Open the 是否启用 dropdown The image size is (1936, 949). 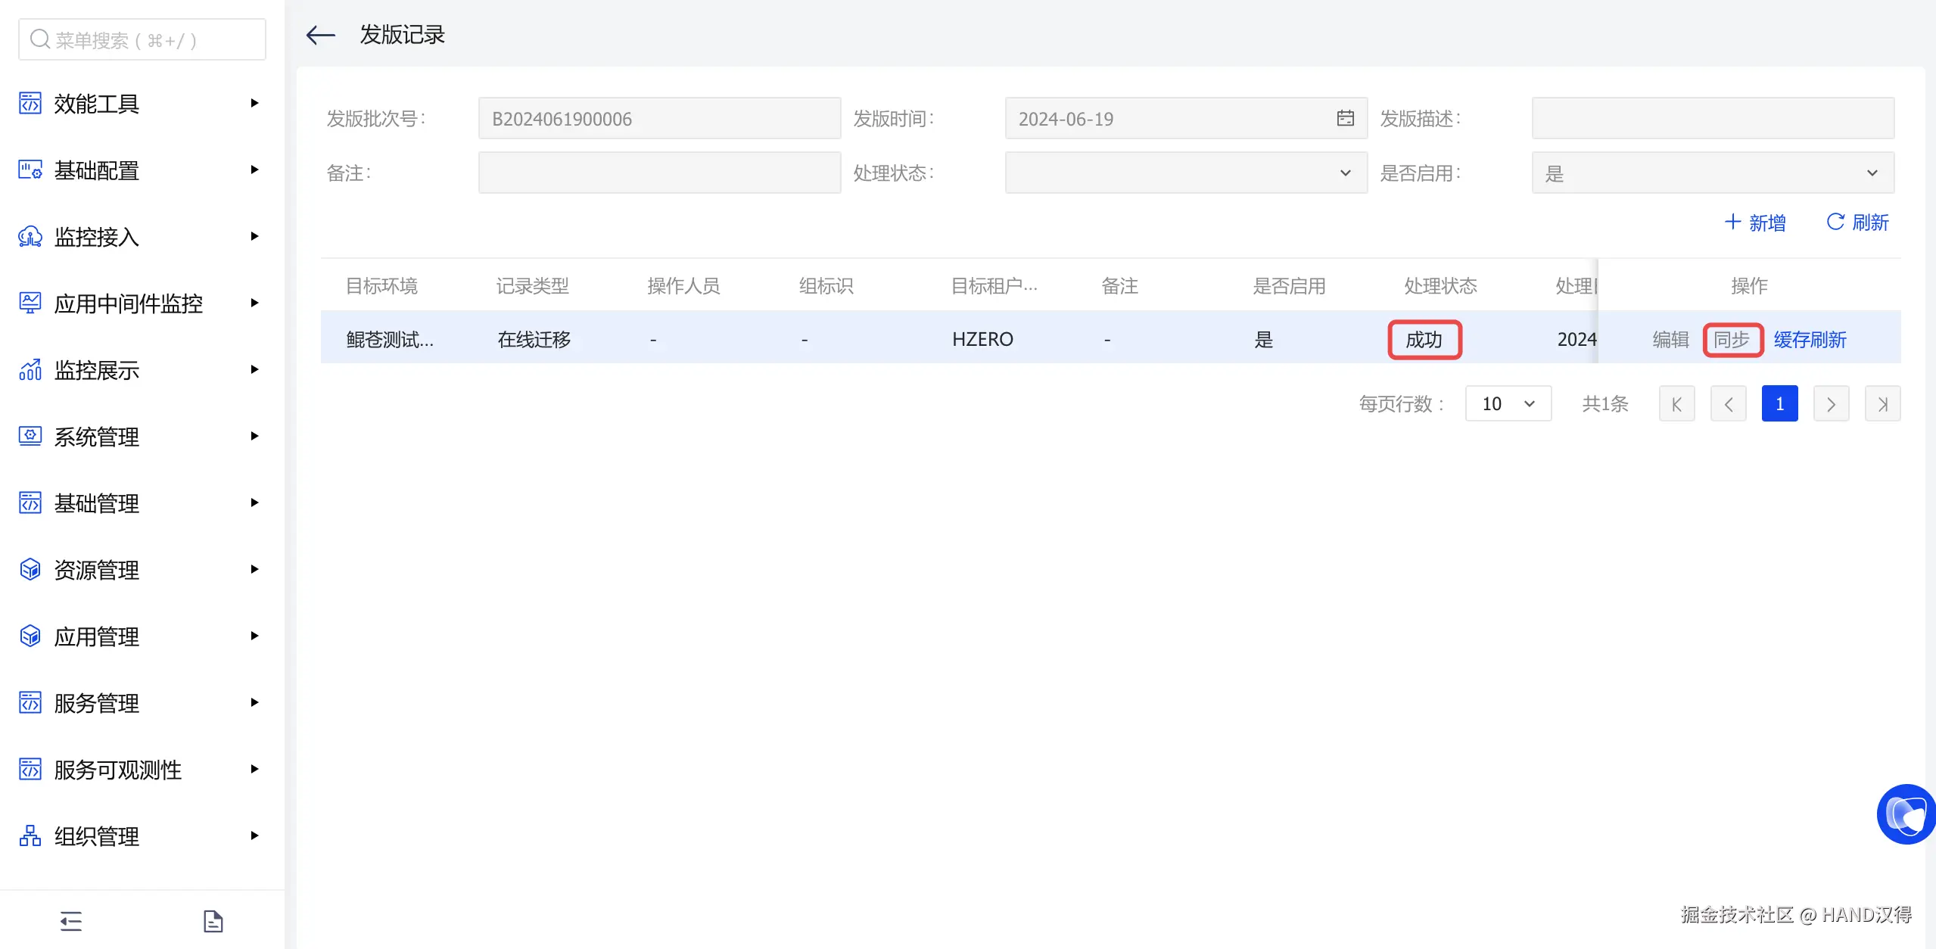(x=1712, y=173)
